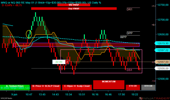Click the RTH OR gray panel
The image size is (170, 100).
(148, 87)
